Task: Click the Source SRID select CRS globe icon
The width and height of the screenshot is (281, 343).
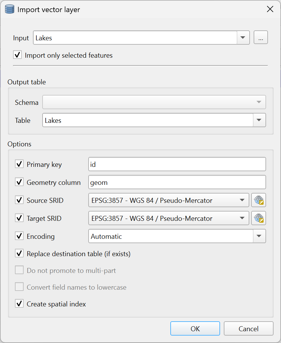Action: click(258, 200)
